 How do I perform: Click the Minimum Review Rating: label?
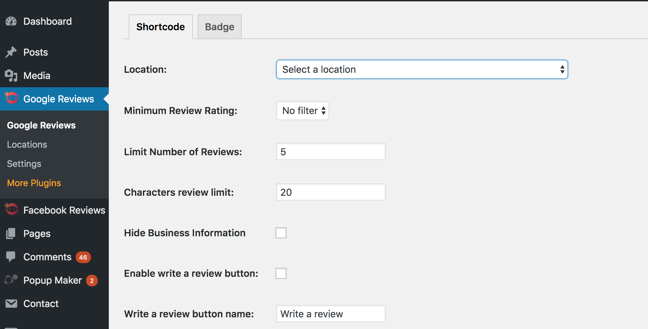(181, 111)
